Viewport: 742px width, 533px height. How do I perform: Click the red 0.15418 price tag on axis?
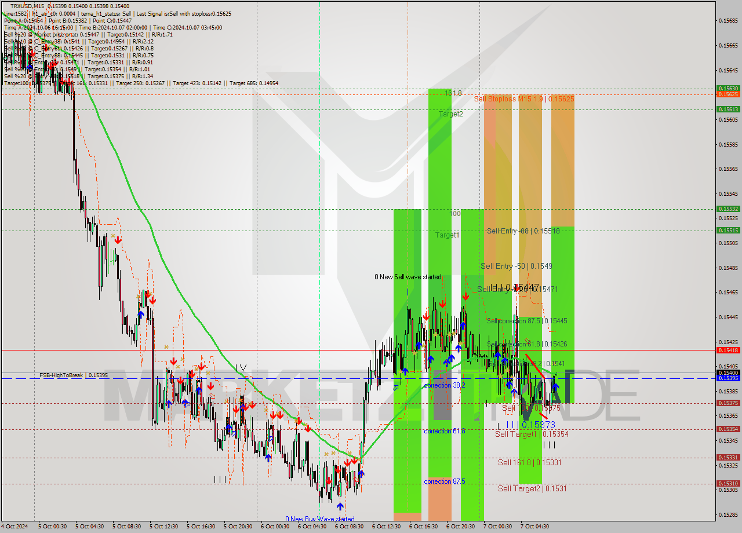click(x=728, y=350)
